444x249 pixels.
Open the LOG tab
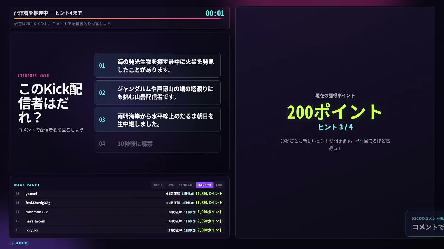tap(219, 185)
